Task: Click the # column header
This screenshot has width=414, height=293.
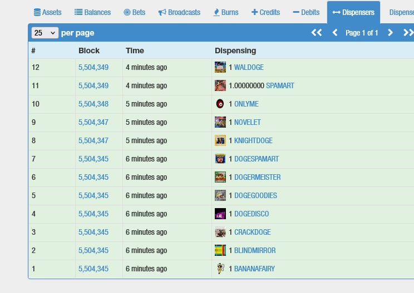Action: 33,50
